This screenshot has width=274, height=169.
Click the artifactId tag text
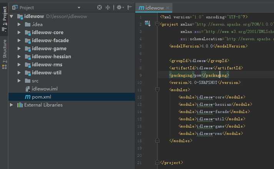206,68
